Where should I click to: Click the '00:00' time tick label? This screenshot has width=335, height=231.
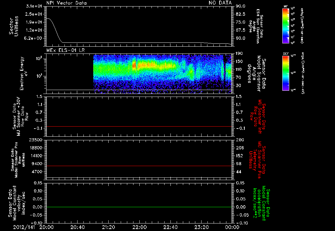coord(232,227)
